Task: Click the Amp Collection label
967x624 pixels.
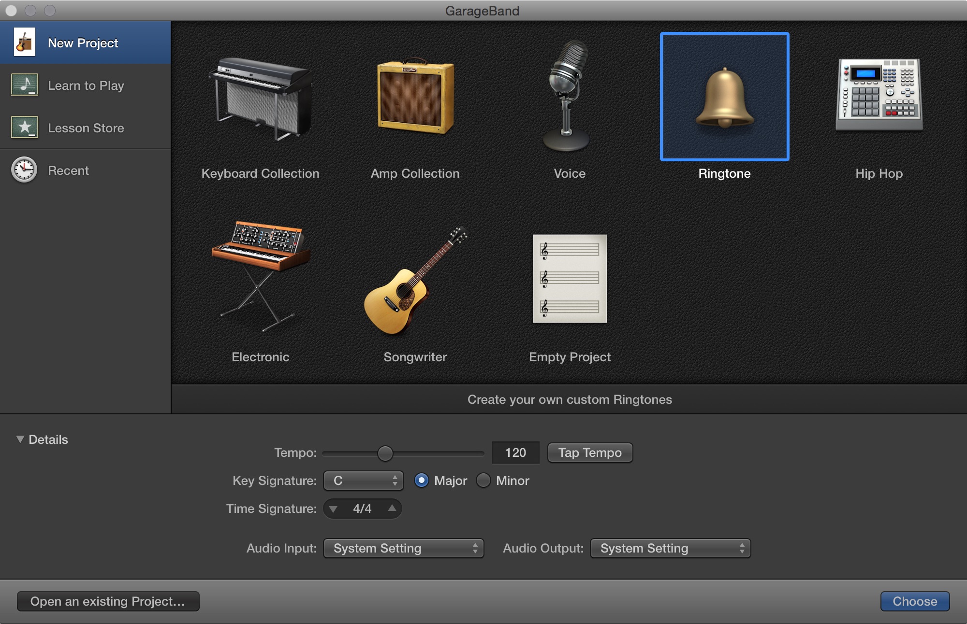Action: [x=415, y=173]
